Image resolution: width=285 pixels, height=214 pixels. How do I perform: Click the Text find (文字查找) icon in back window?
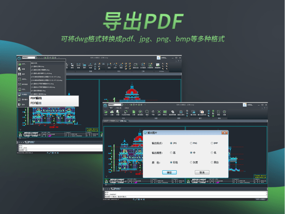[x=143, y=65]
